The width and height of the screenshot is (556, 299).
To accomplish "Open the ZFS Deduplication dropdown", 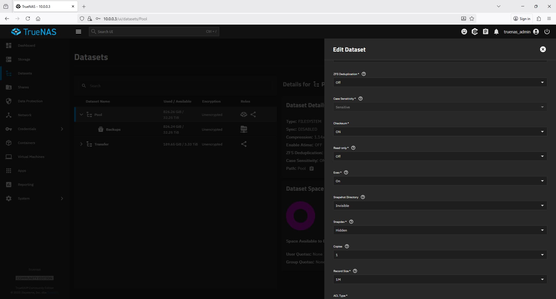I will [440, 83].
